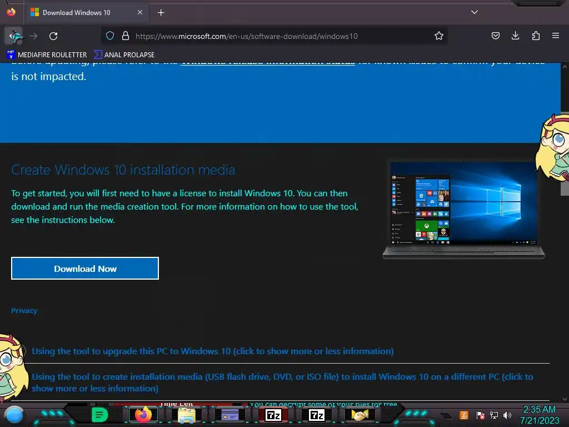Click the Download Now button
The image size is (569, 427).
point(85,269)
